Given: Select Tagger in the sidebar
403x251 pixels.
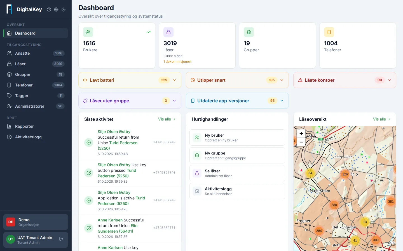Looking at the screenshot, I should [x=36, y=96].
